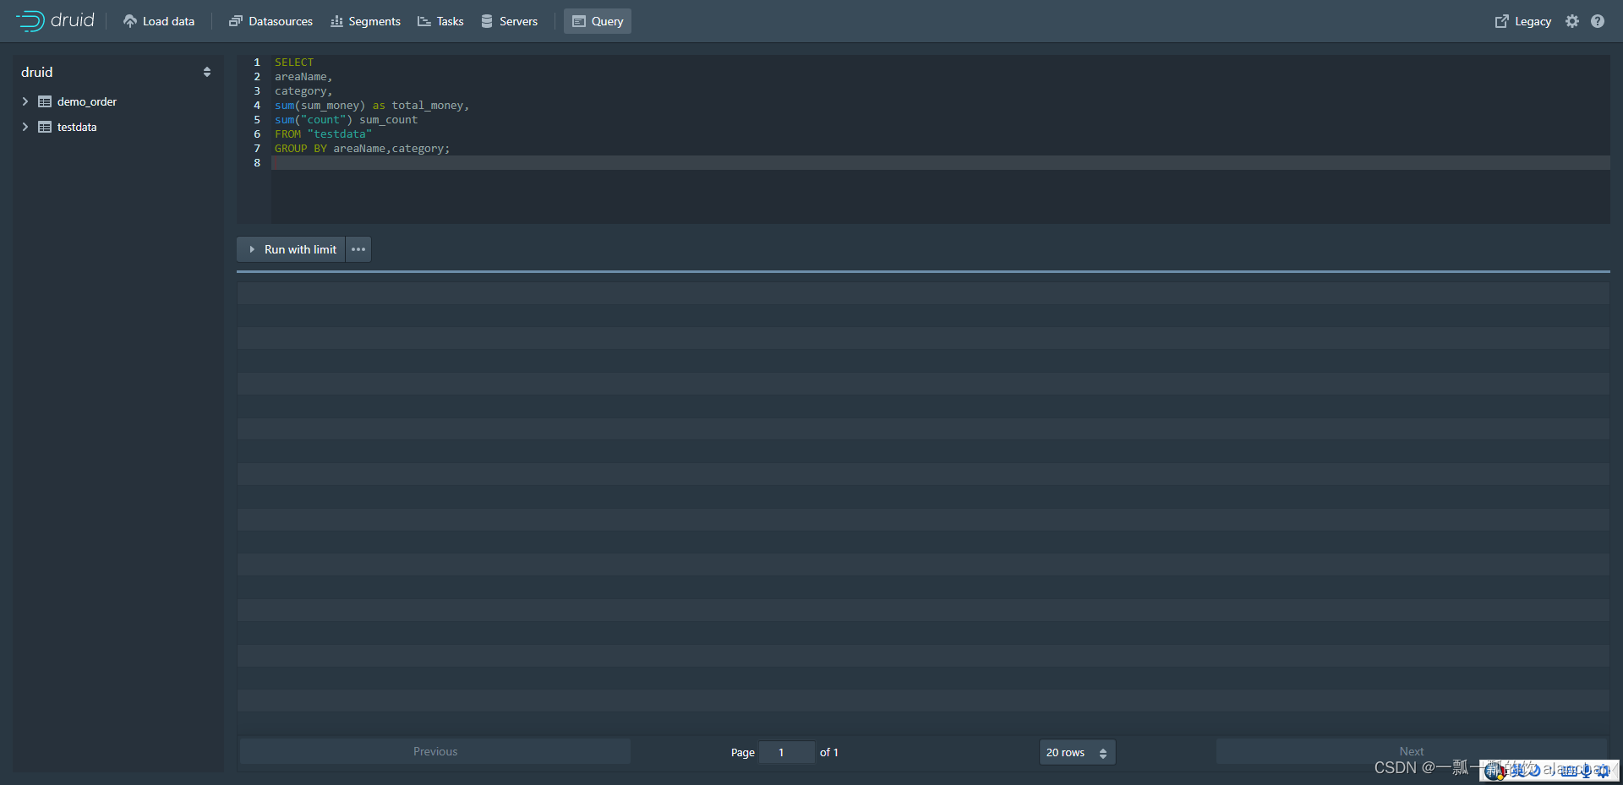This screenshot has height=785, width=1623.
Task: Click the play triangle on Run button
Action: pyautogui.click(x=252, y=249)
